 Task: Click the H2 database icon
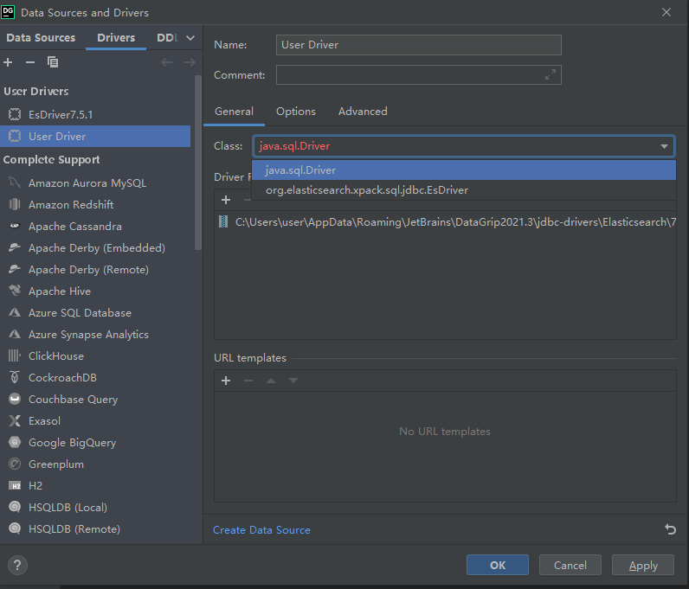coord(15,485)
